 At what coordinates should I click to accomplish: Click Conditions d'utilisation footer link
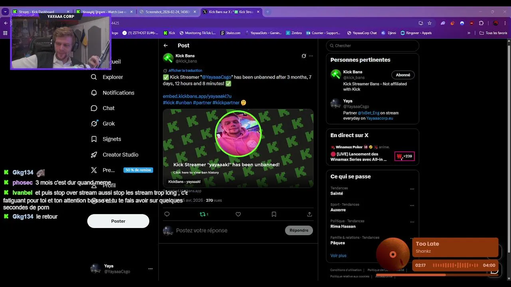[x=346, y=270]
